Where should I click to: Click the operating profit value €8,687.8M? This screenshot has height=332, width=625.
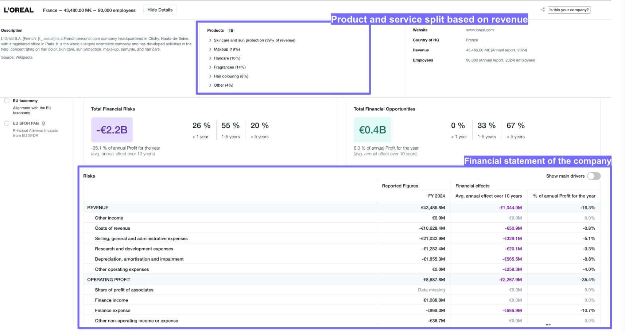434,280
